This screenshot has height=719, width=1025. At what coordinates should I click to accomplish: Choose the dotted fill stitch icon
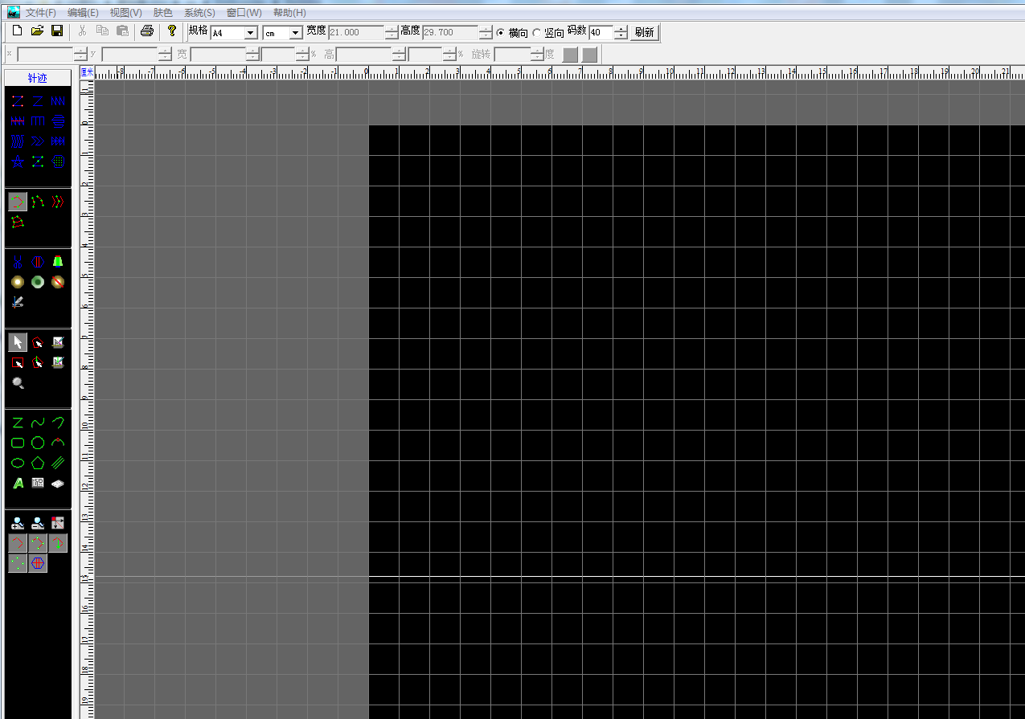(x=58, y=161)
